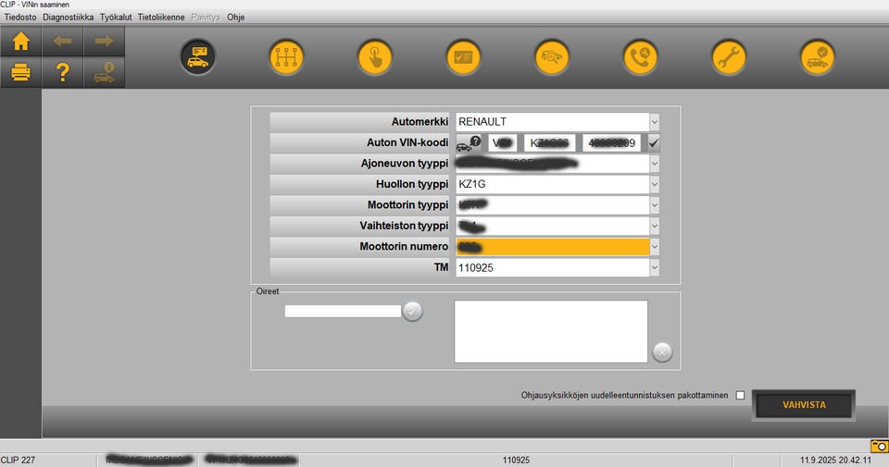Open the Ohje menu
889x467 pixels.
pos(236,17)
